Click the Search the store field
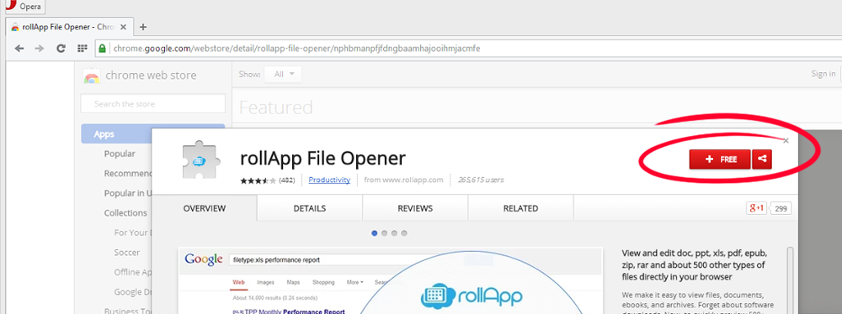 pyautogui.click(x=153, y=104)
